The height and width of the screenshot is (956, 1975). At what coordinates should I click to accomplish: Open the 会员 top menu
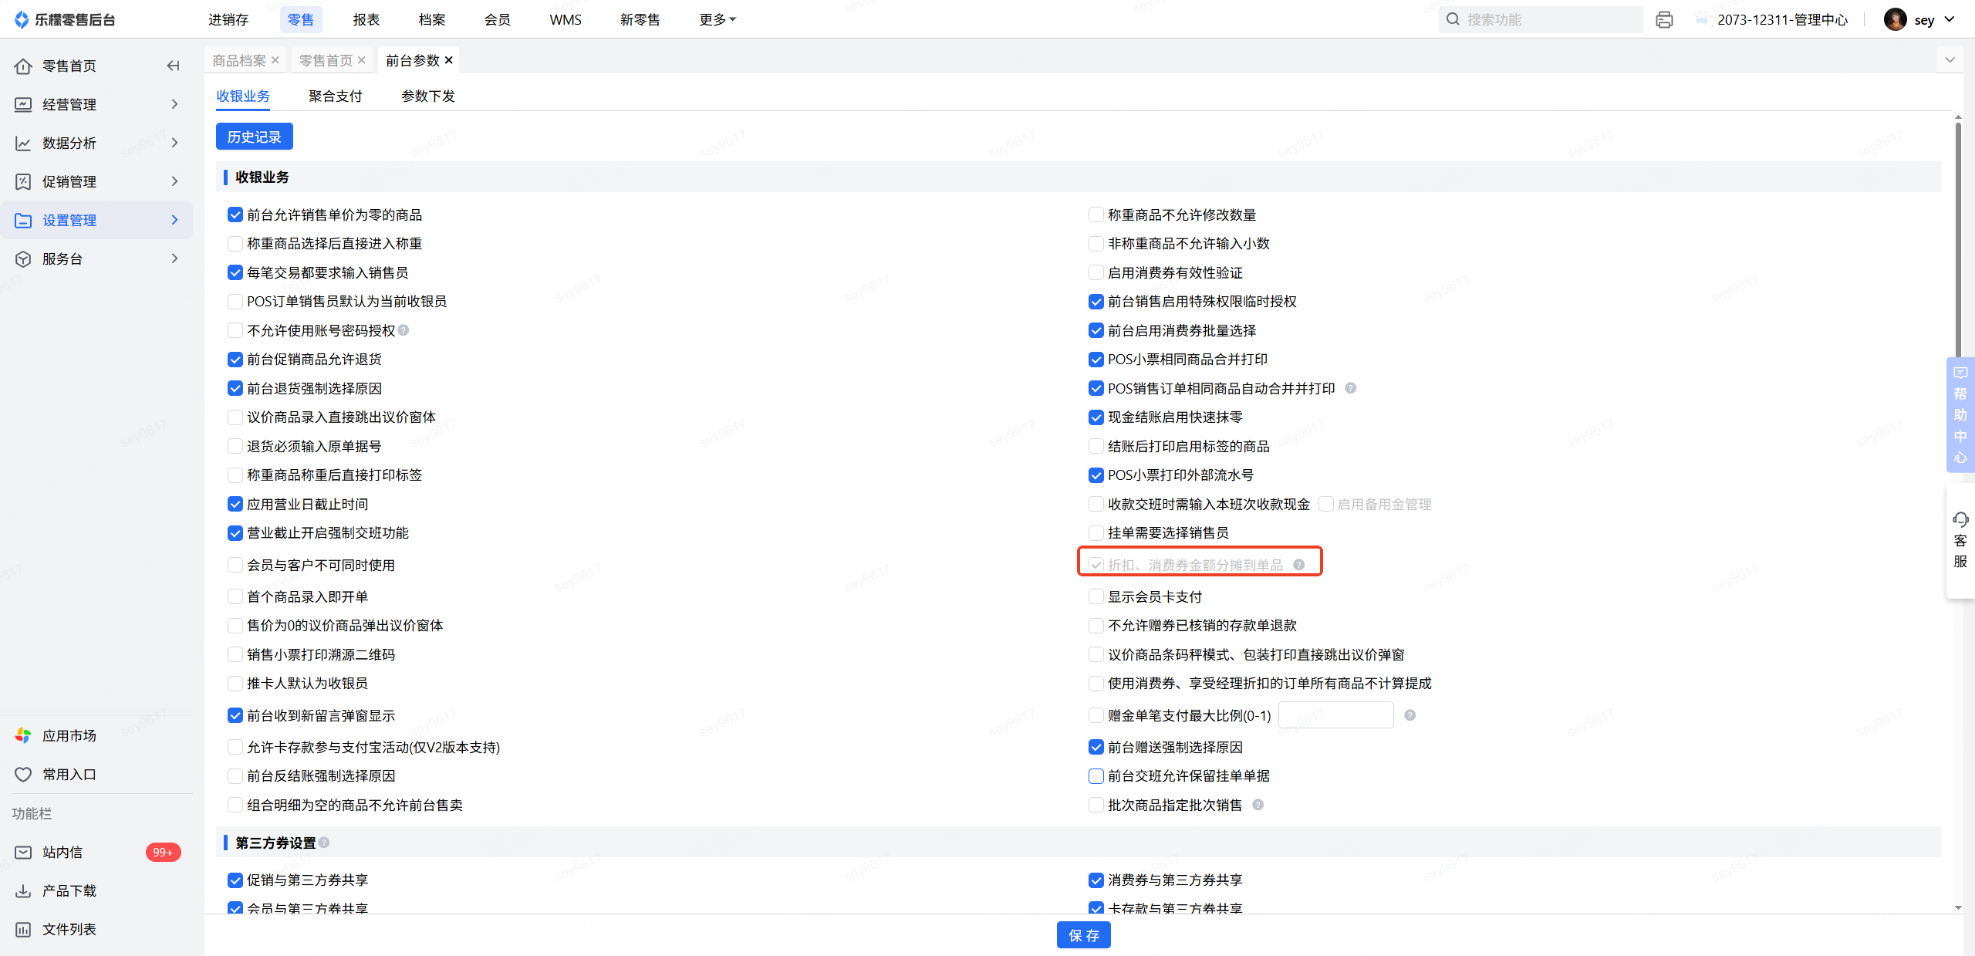point(497,20)
